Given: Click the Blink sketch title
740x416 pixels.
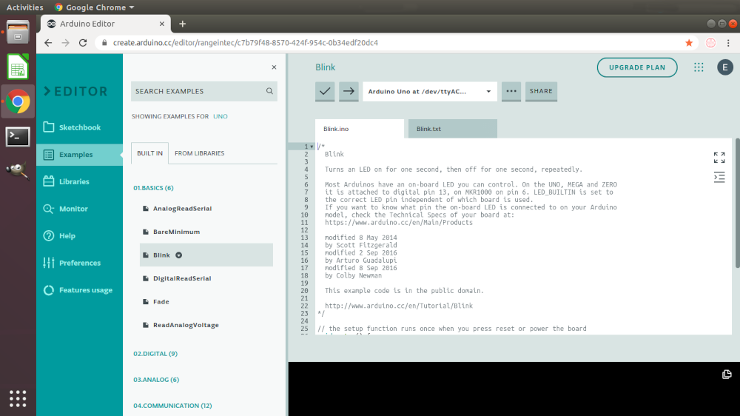Looking at the screenshot, I should tap(325, 67).
